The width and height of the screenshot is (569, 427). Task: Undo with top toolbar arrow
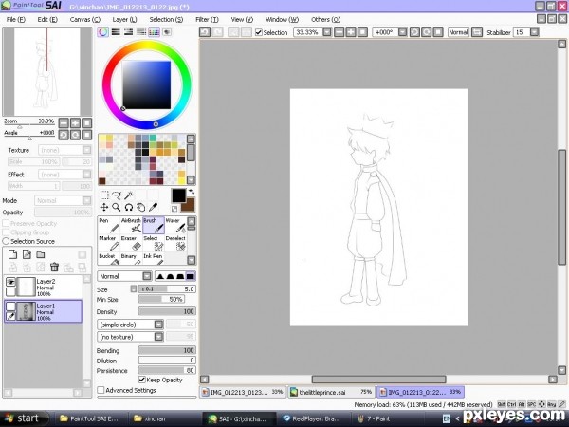205,32
